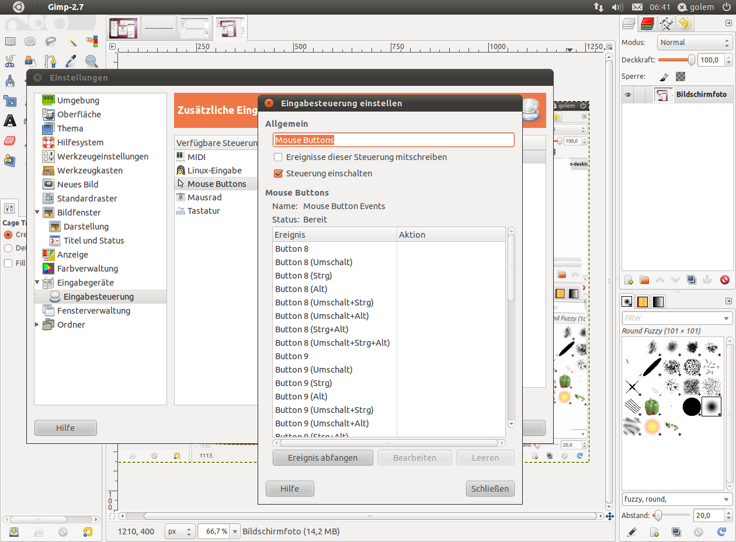Screen dimensions: 736x542
Task: Collapse the Bildfenster tree section
Action: [x=38, y=213]
